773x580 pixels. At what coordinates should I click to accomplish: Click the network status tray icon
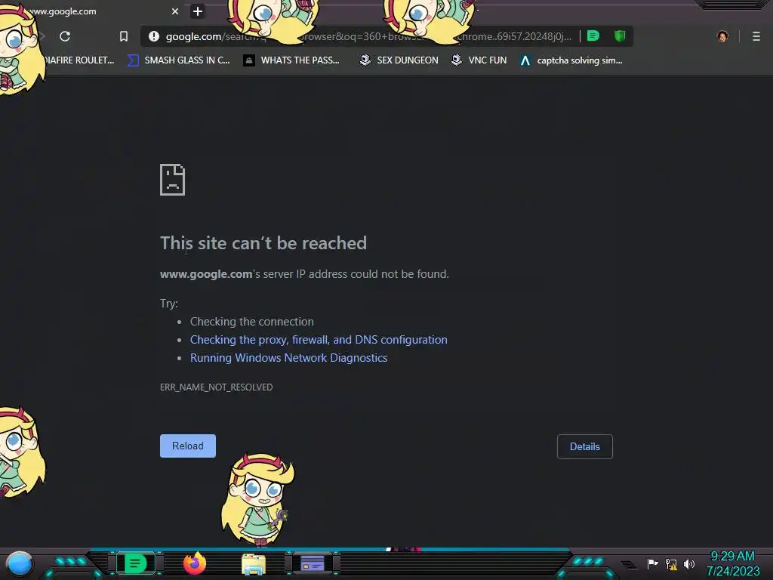(x=671, y=563)
